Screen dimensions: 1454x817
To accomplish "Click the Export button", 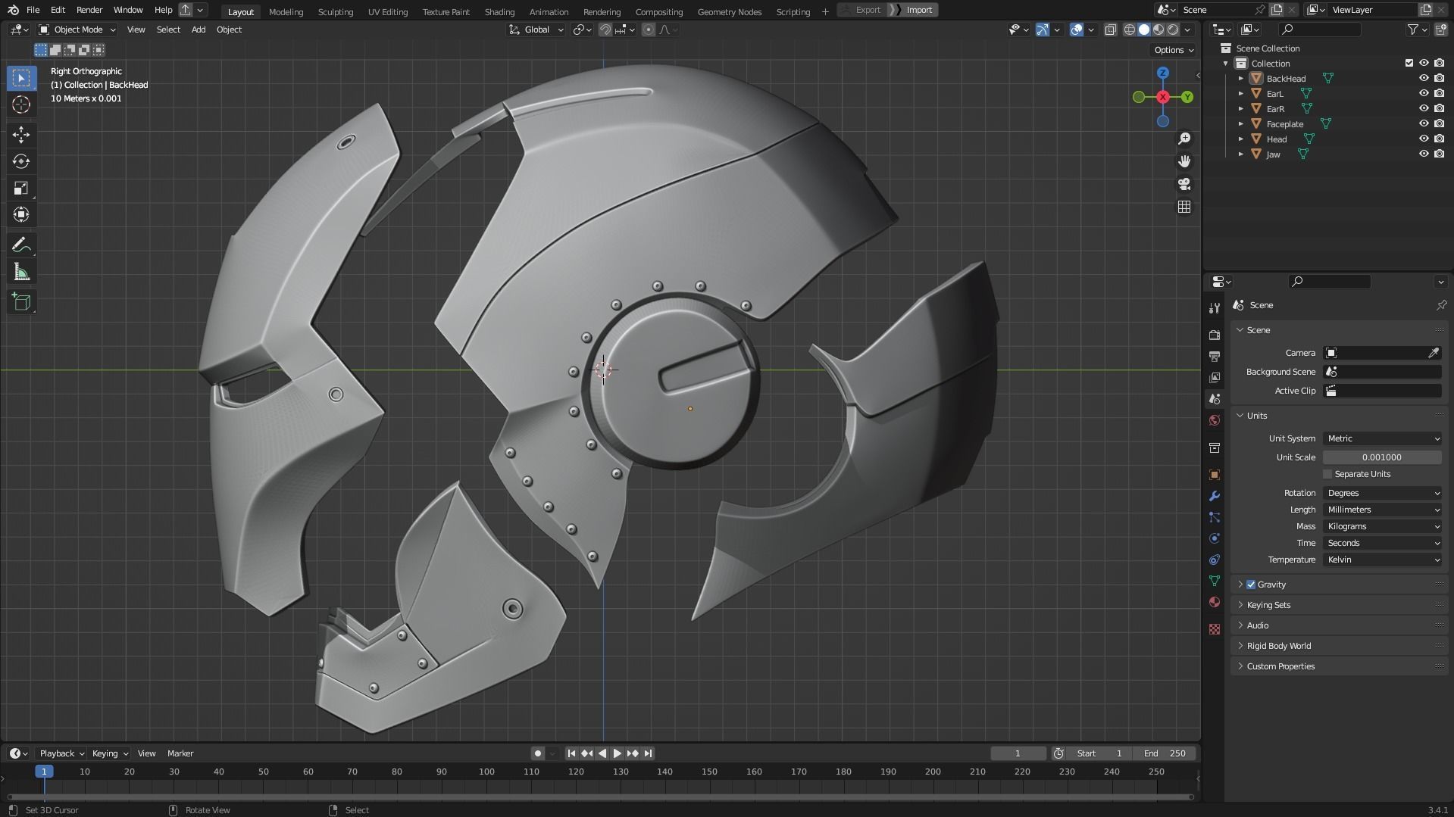I will pos(862,10).
